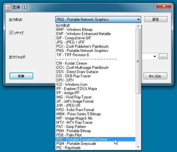Pick PGM - Portable Greyscale
The height and width of the screenshot is (152, 177).
coord(96,144)
